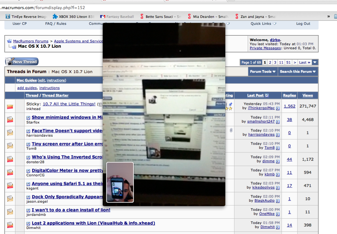
Task: Jump to first unread in clean install of lion thread
Action: (x=28, y=210)
